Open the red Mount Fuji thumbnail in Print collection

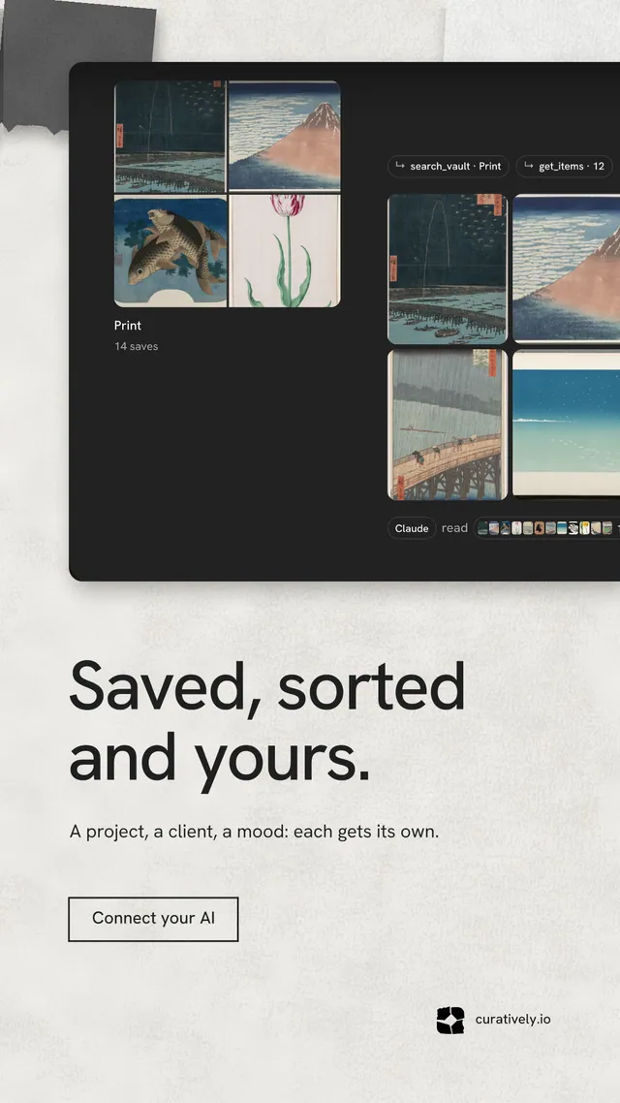pos(285,136)
